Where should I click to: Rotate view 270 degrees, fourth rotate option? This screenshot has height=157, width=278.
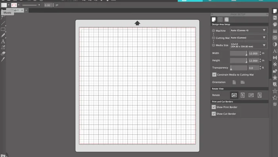click(260, 95)
